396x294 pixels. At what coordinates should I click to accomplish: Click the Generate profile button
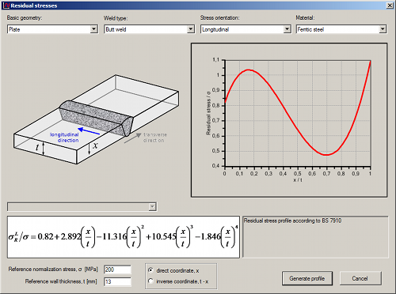[307, 278]
